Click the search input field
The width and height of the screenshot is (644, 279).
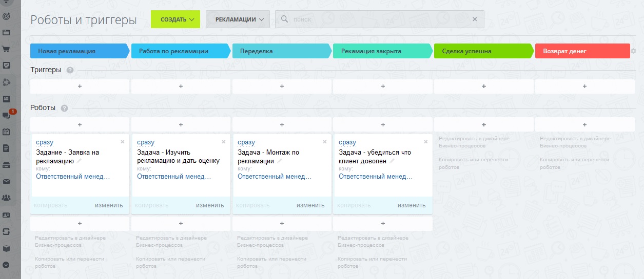tap(380, 19)
